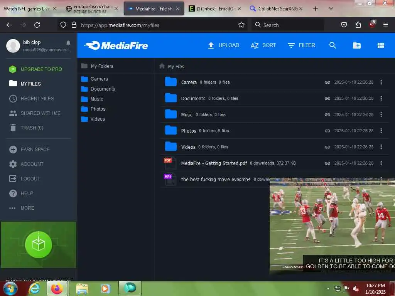Click the MediaFire search magnifier icon
395x296 pixels.
coord(333,45)
